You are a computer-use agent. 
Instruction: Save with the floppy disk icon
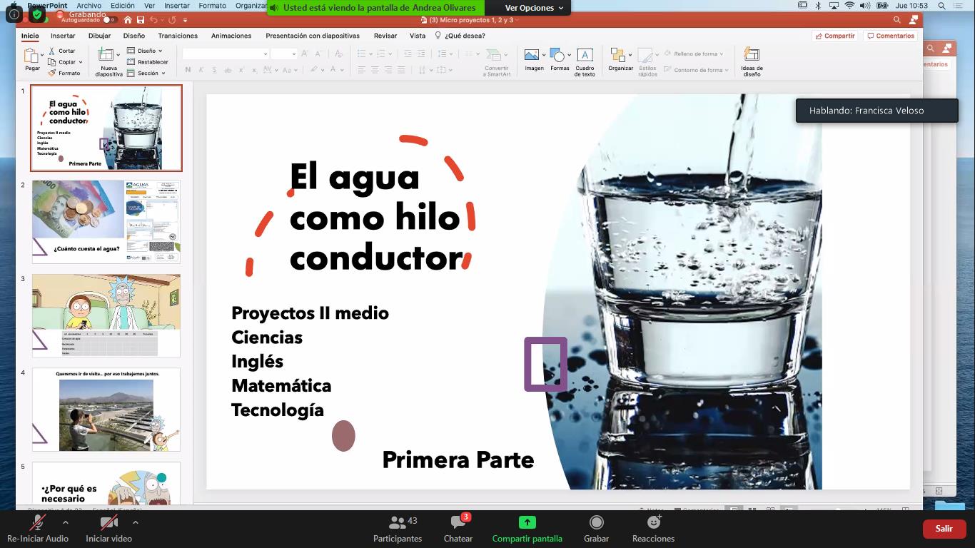[141, 20]
